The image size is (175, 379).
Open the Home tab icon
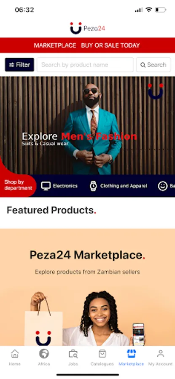[15, 354]
